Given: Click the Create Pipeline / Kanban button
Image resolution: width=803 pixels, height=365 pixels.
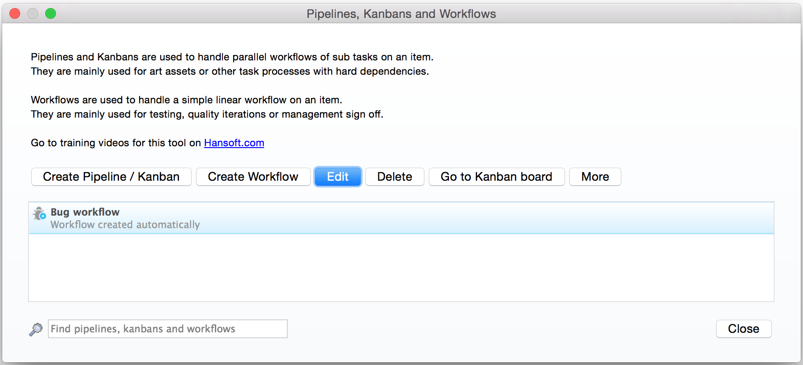Looking at the screenshot, I should [111, 177].
